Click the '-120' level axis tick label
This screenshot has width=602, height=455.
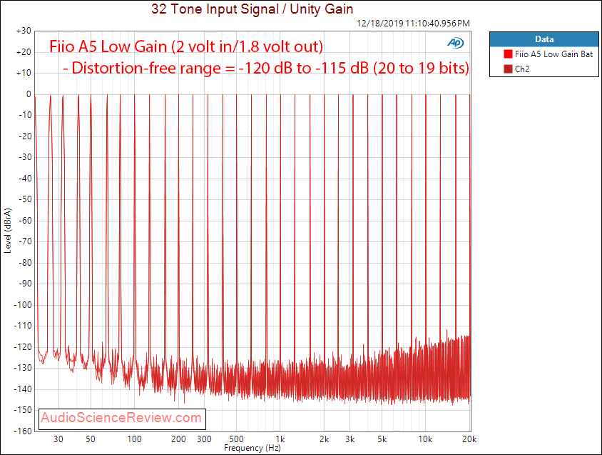coord(23,347)
